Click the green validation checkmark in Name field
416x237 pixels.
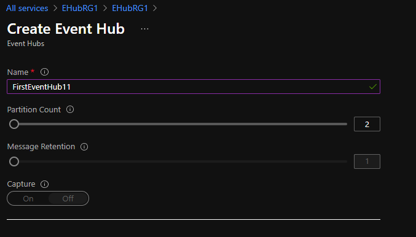(373, 87)
